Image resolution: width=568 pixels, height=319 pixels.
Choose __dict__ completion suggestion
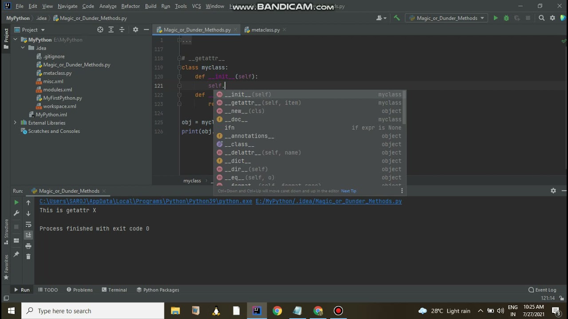pos(309,161)
